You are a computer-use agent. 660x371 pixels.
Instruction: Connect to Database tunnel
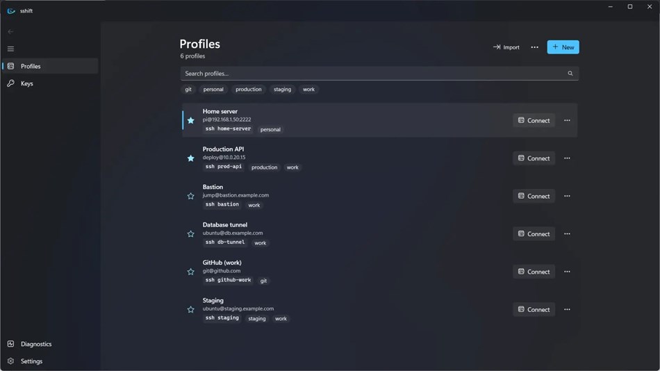(534, 233)
